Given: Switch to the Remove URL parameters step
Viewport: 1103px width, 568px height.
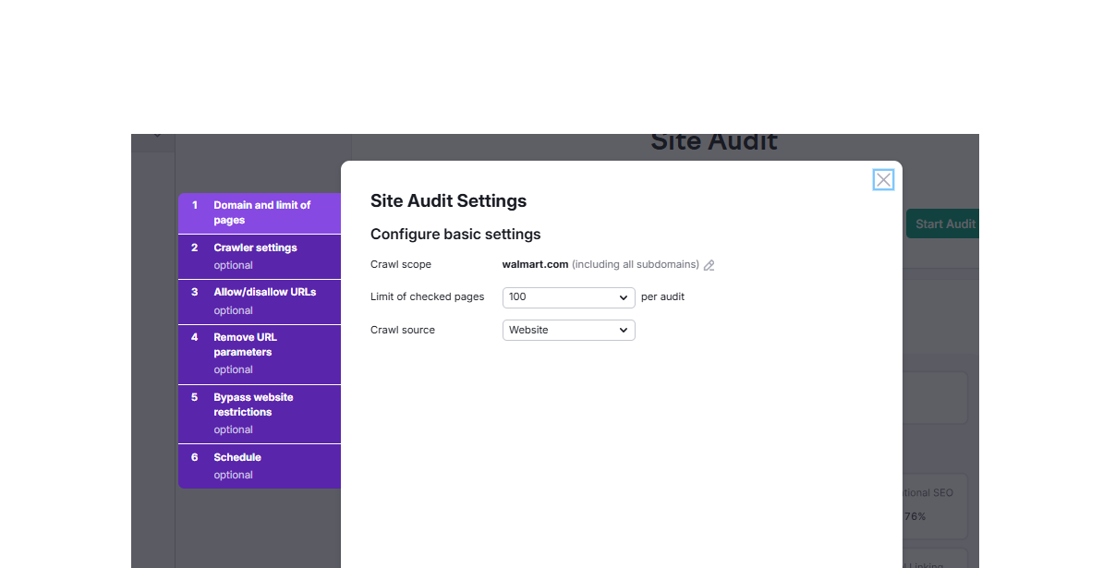Looking at the screenshot, I should click(260, 353).
